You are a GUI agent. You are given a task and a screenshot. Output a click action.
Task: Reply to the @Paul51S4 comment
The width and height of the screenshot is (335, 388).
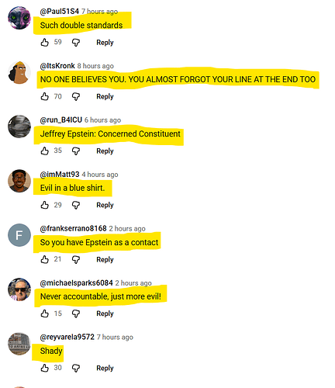[105, 43]
